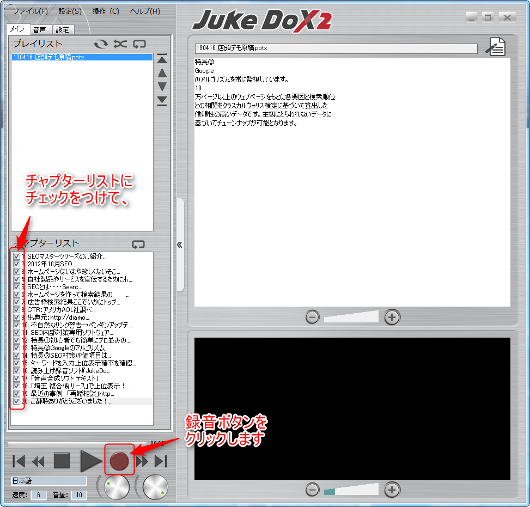Open the 操作(C) menu
Image resolution: width=530 pixels, height=507 pixels.
(106, 11)
